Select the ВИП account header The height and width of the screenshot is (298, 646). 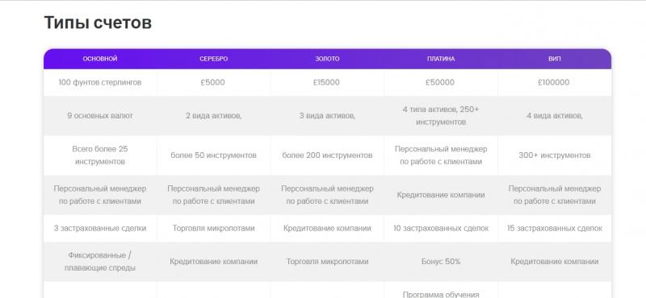pos(555,59)
